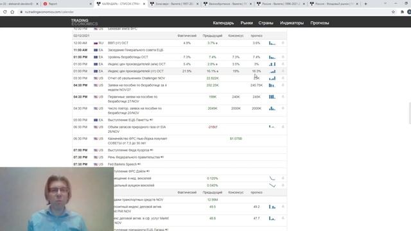Open Календарь in the top navigation
This screenshot has height=231, width=411.
[x=223, y=23]
